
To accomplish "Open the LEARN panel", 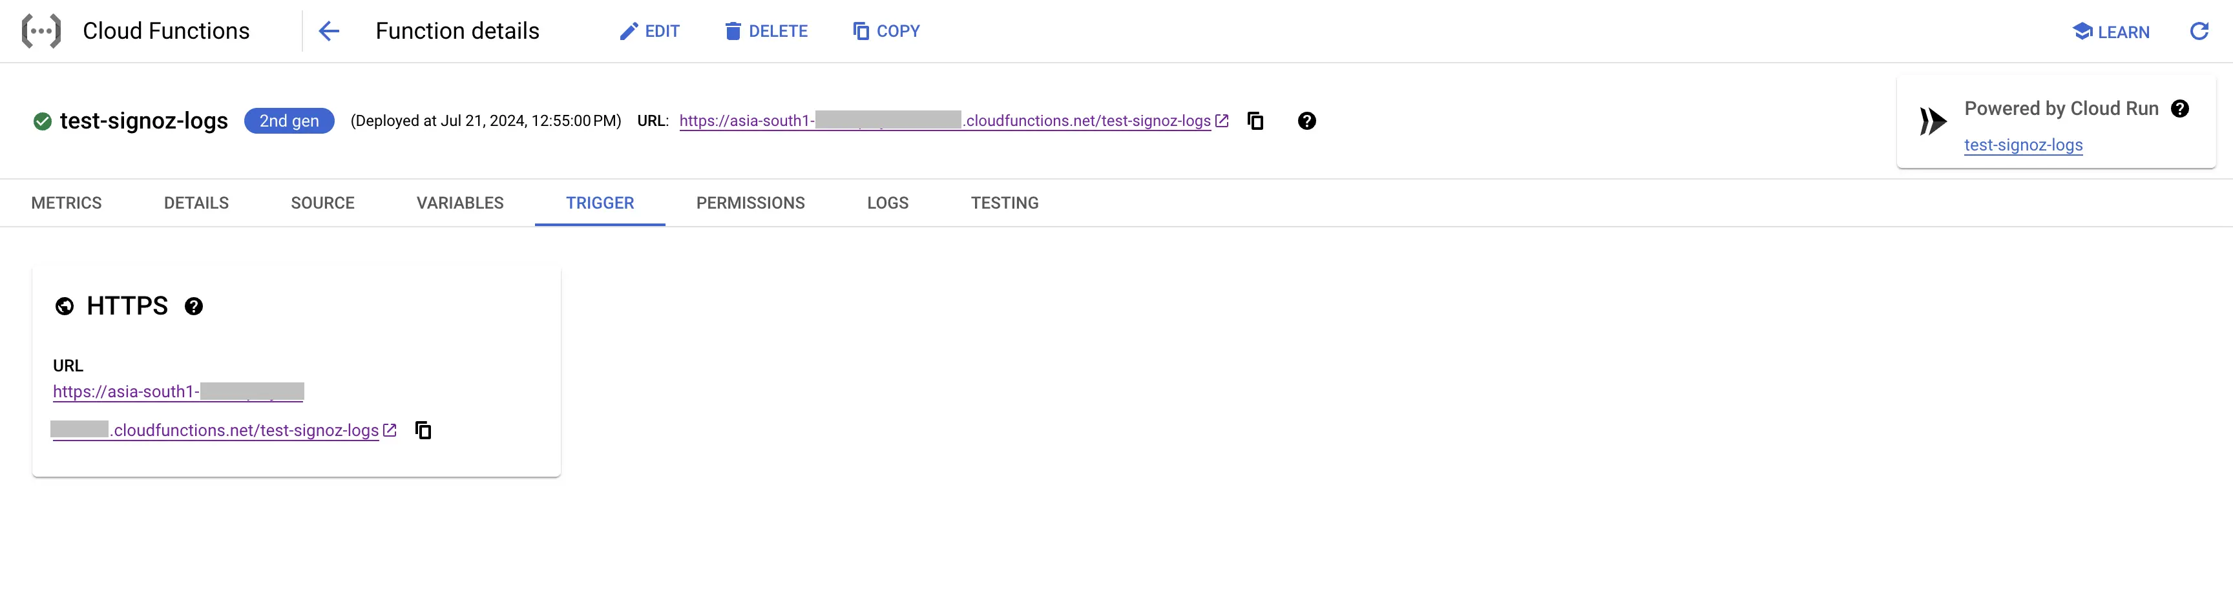I will 2111,32.
